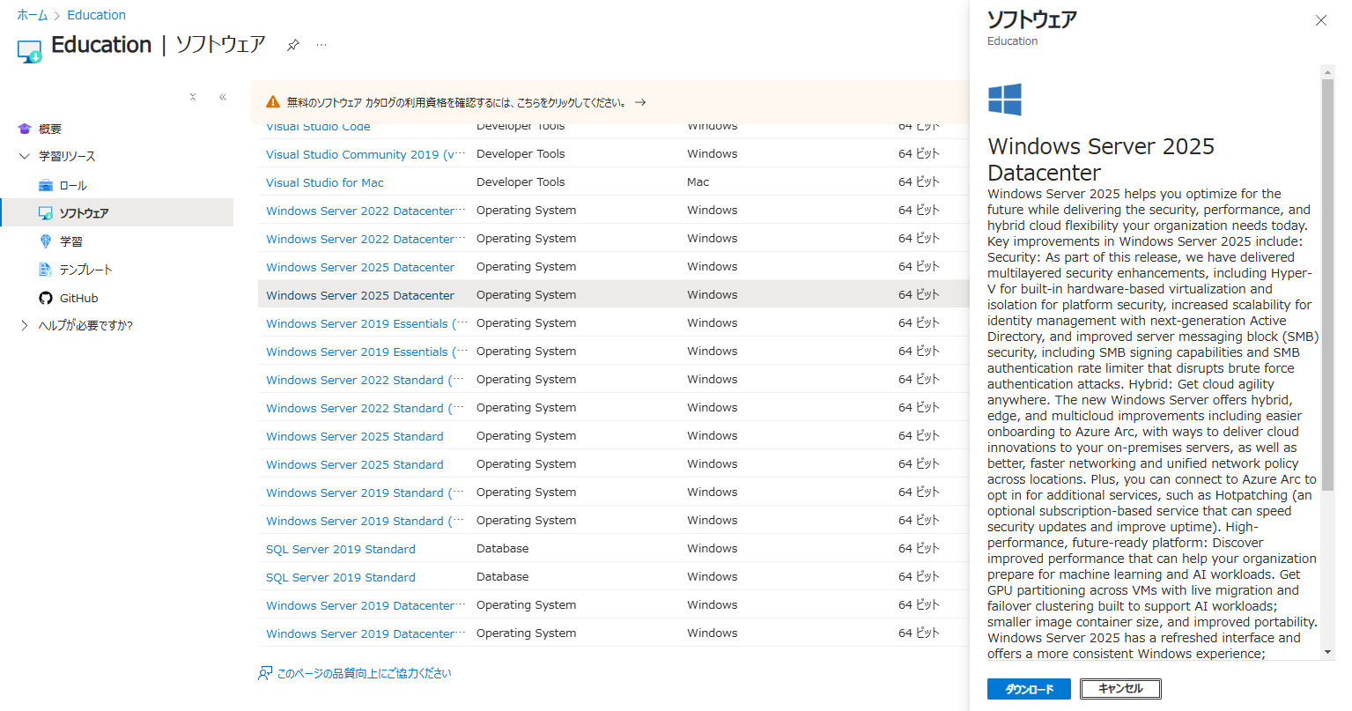Image resolution: width=1352 pixels, height=711 pixels.
Task: Click the warning triangle icon in banner
Action: click(273, 102)
